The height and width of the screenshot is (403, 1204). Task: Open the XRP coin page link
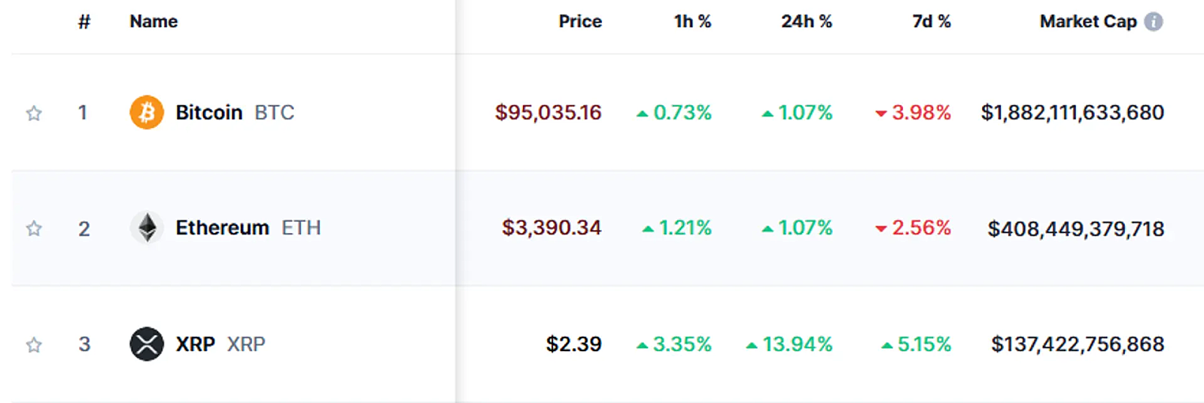pyautogui.click(x=220, y=344)
